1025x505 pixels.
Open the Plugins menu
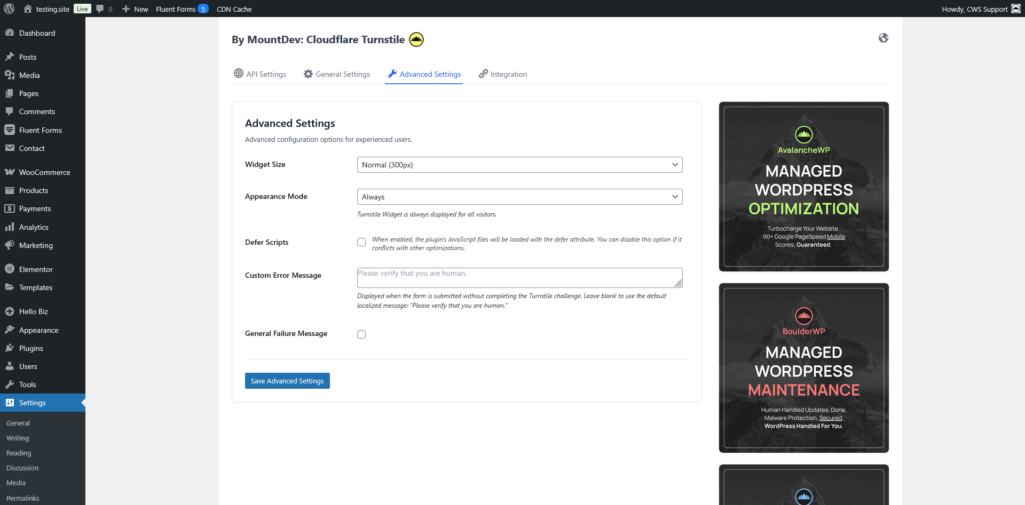(x=30, y=348)
